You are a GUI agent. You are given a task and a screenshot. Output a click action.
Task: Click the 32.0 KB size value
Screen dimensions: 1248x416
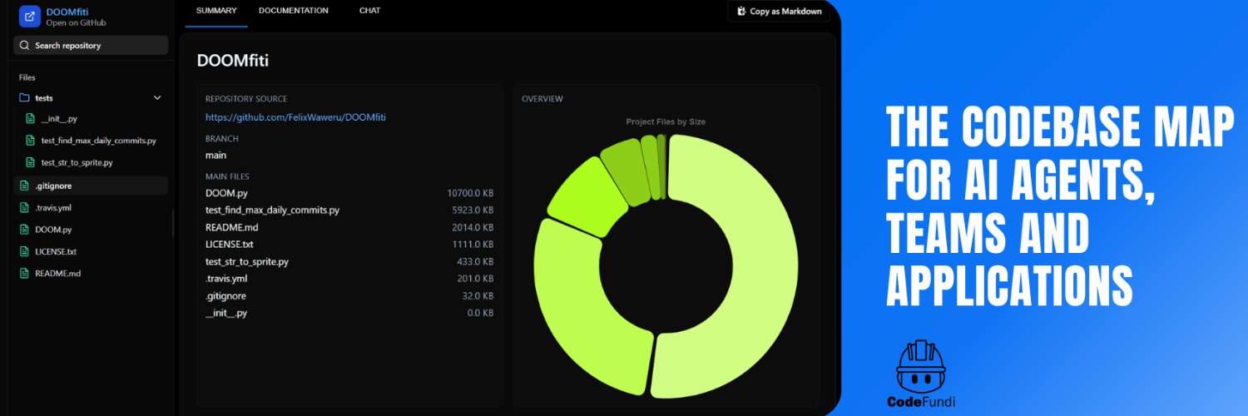[478, 296]
